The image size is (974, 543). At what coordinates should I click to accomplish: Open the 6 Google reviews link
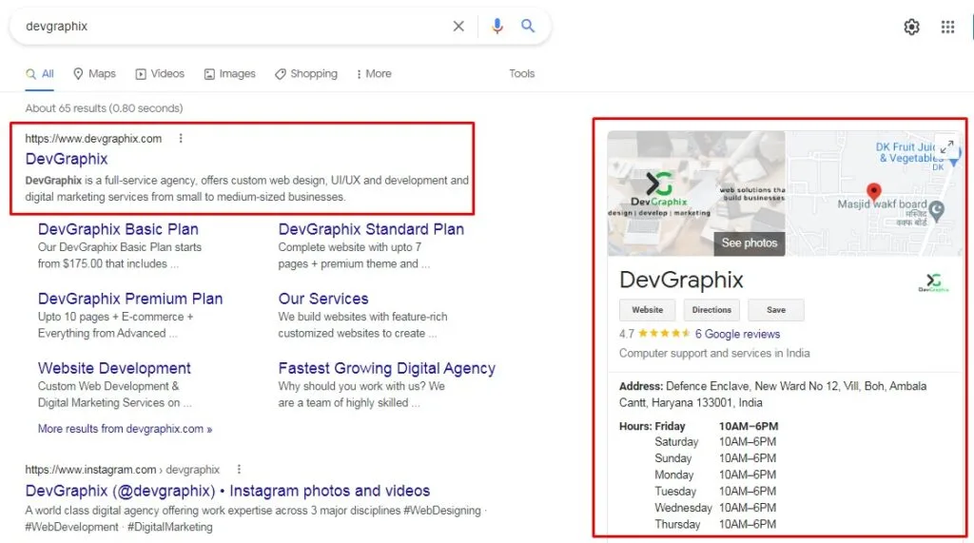click(737, 334)
